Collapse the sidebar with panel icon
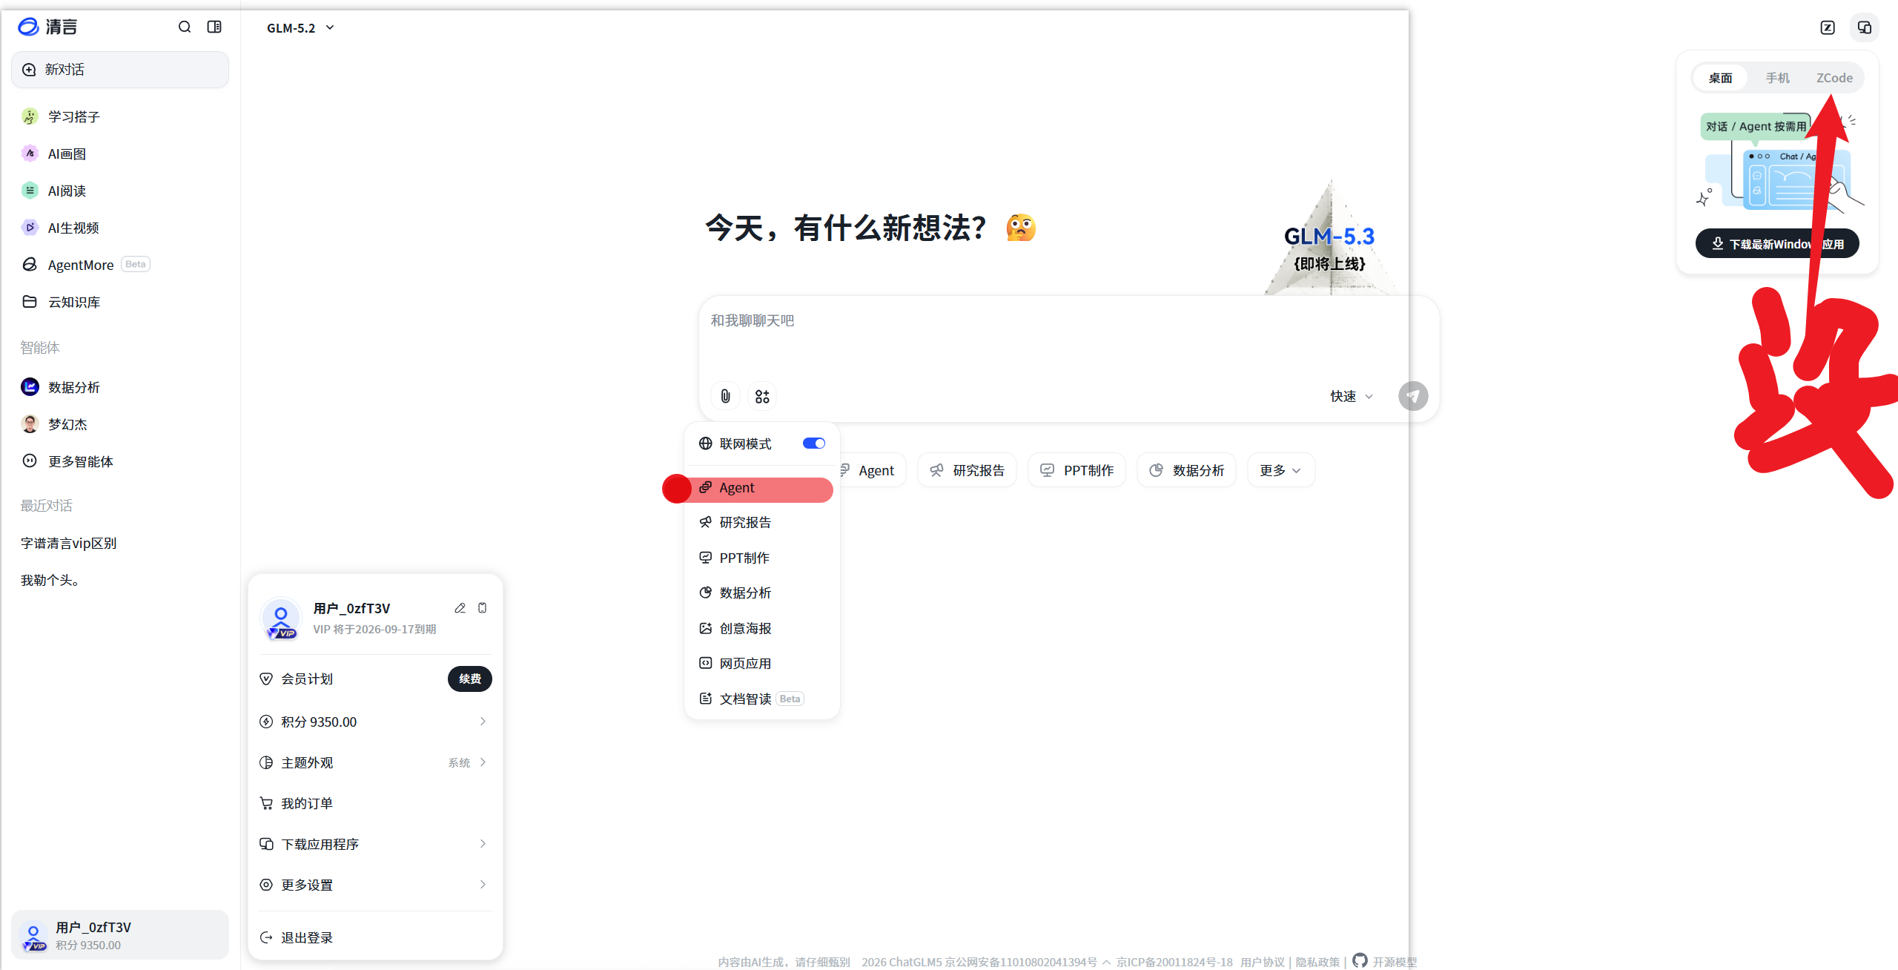 coord(214,27)
